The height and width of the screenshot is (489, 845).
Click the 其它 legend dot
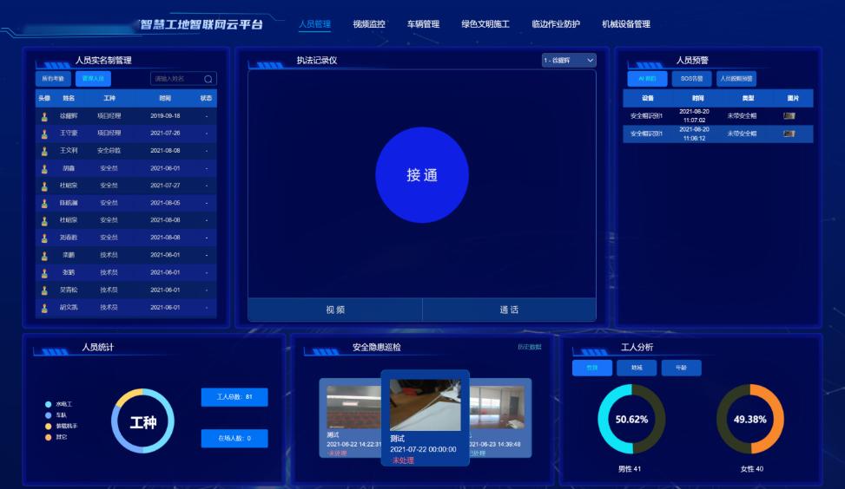(x=48, y=437)
